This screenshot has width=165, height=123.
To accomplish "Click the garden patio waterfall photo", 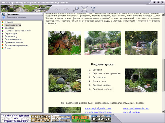I will click(x=103, y=43).
